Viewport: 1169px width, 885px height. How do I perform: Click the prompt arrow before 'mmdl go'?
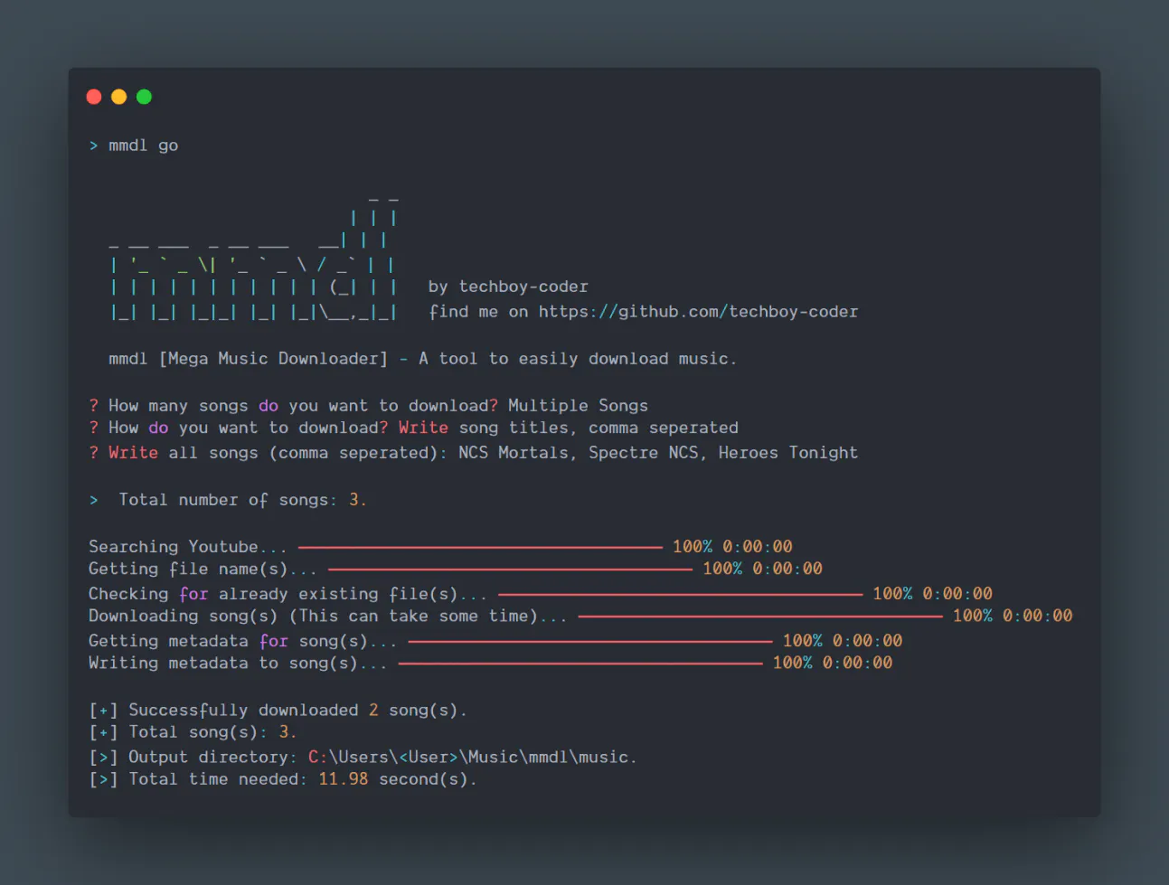(x=93, y=146)
